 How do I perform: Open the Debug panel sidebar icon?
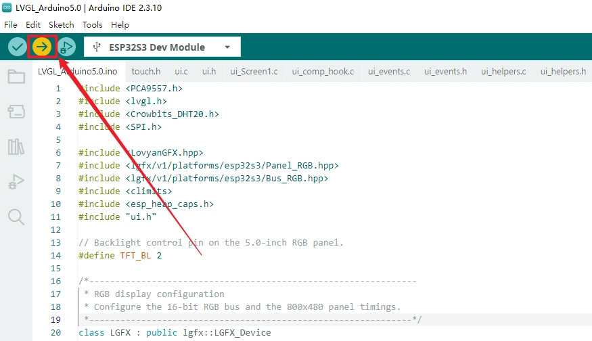click(x=16, y=181)
